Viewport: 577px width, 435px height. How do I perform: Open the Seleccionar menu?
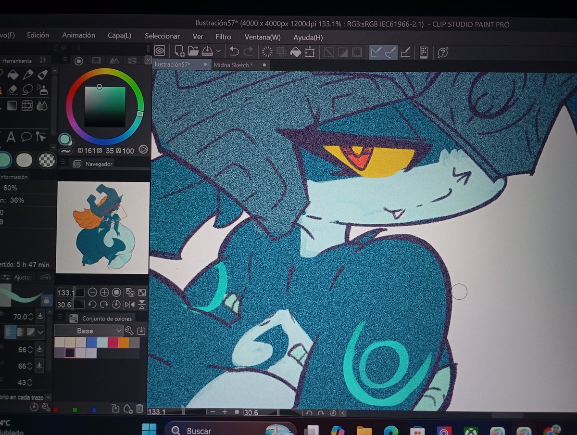(162, 36)
